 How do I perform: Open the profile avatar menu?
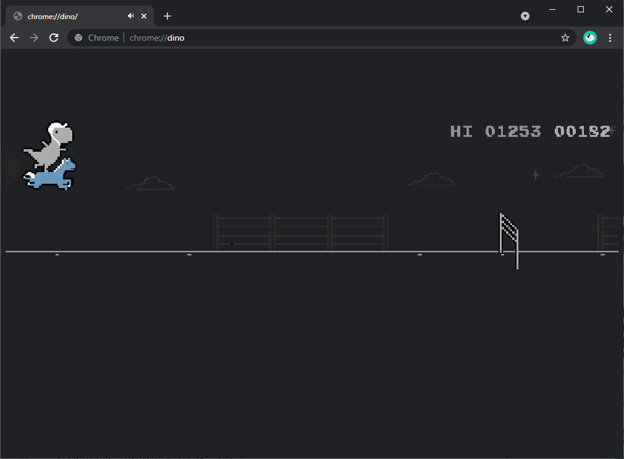pos(590,38)
